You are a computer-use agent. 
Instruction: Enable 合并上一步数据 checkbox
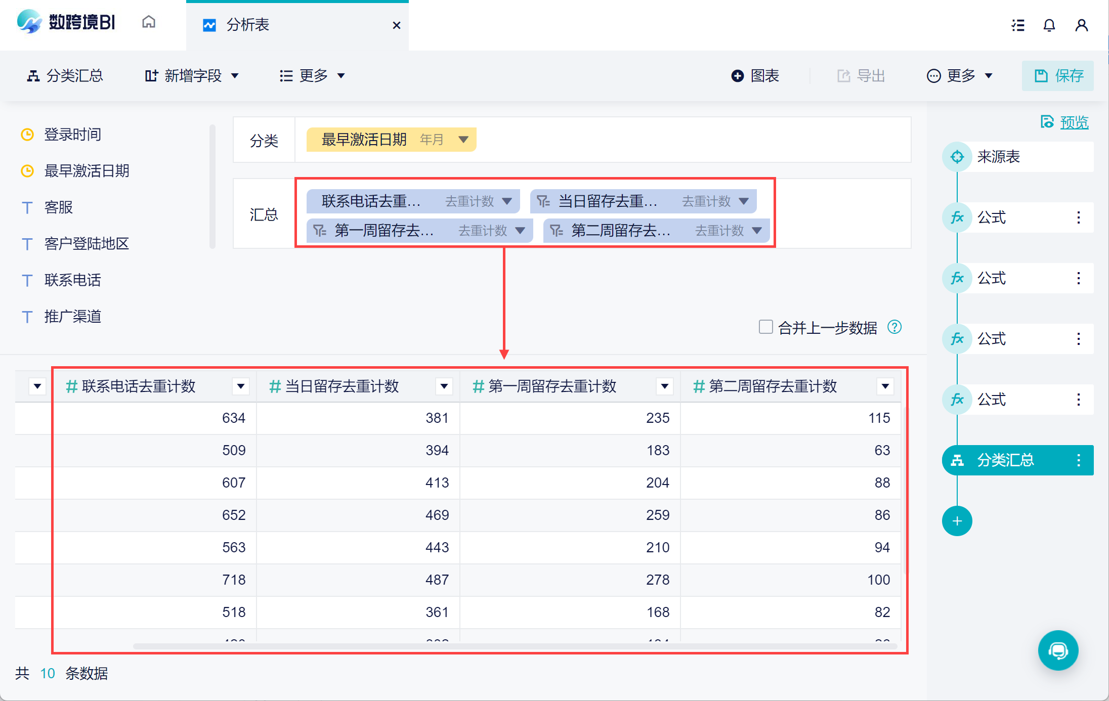point(765,327)
